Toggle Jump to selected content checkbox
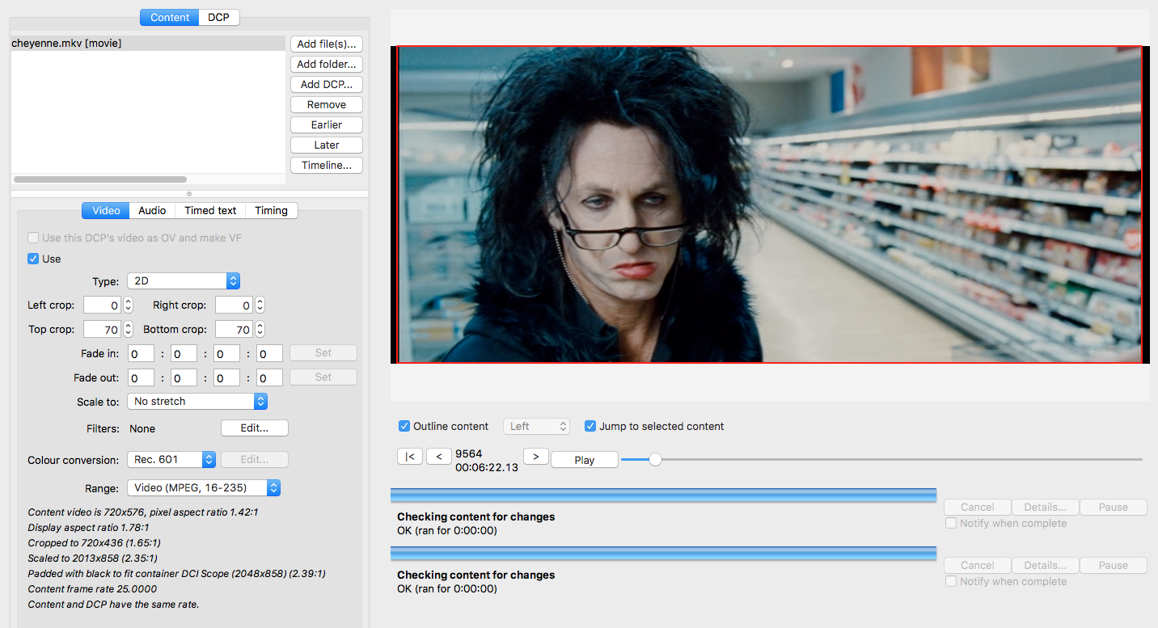This screenshot has width=1158, height=628. (590, 426)
